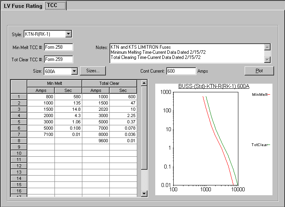This screenshot has height=207, width=285.
Task: Select Total Clear Sec cell with 0.078
Action: point(123,128)
